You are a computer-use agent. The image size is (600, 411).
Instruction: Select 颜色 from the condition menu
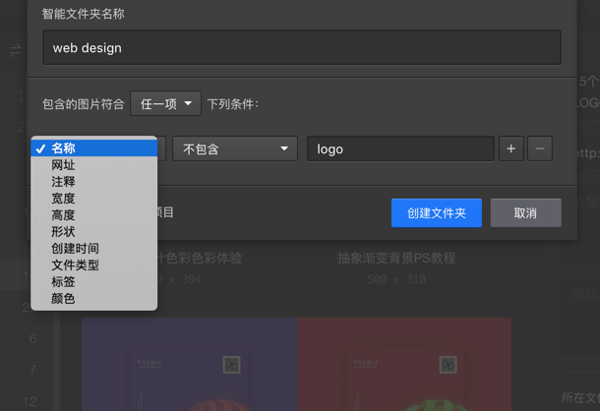64,299
